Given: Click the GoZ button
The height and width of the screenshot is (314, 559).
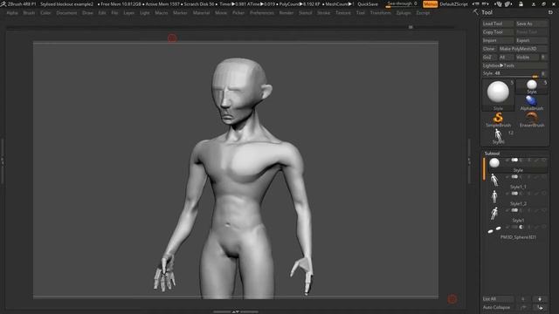Looking at the screenshot, I should pyautogui.click(x=489, y=57).
